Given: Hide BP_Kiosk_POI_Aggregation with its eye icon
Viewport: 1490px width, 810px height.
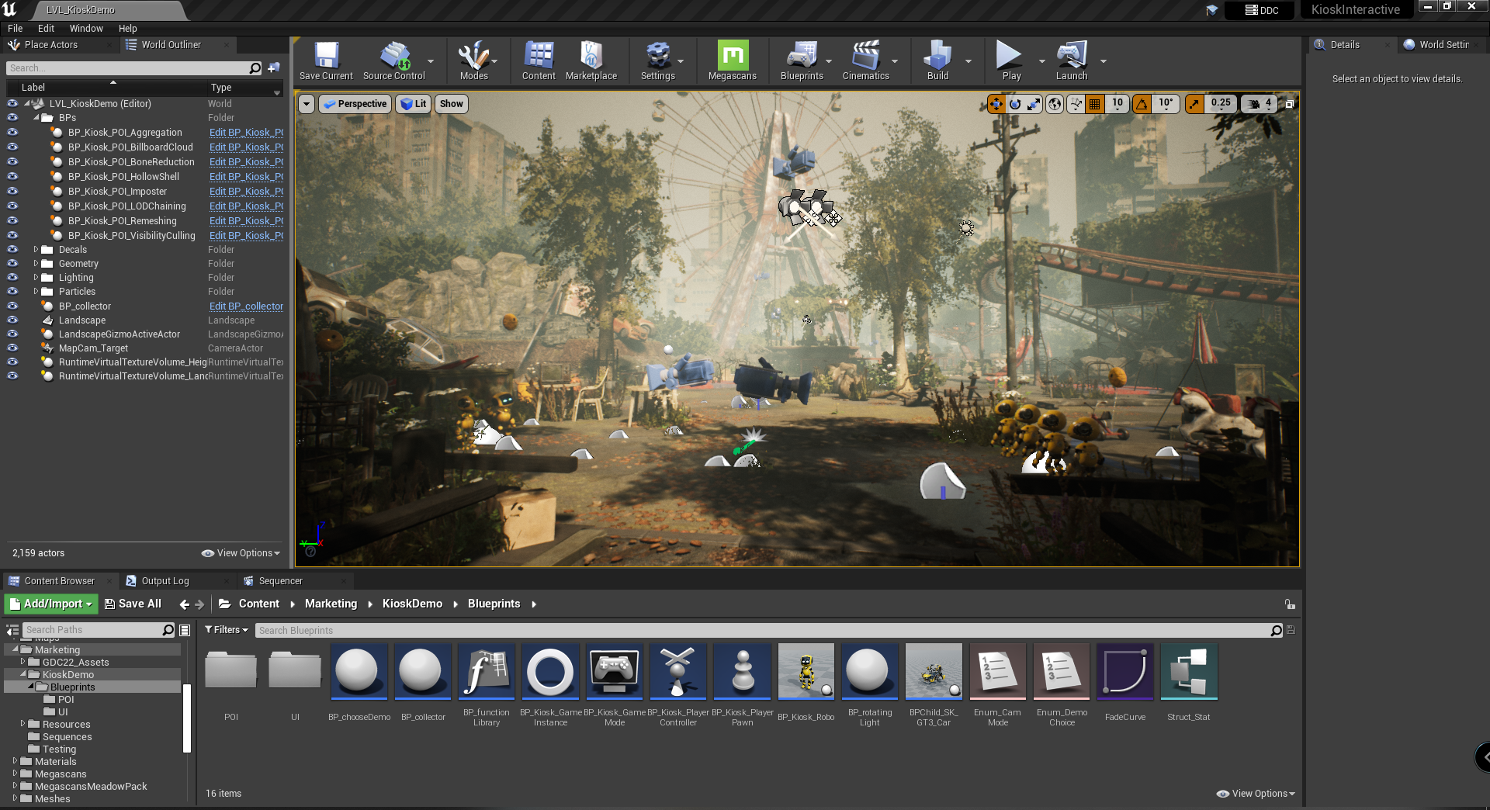Looking at the screenshot, I should tap(12, 133).
